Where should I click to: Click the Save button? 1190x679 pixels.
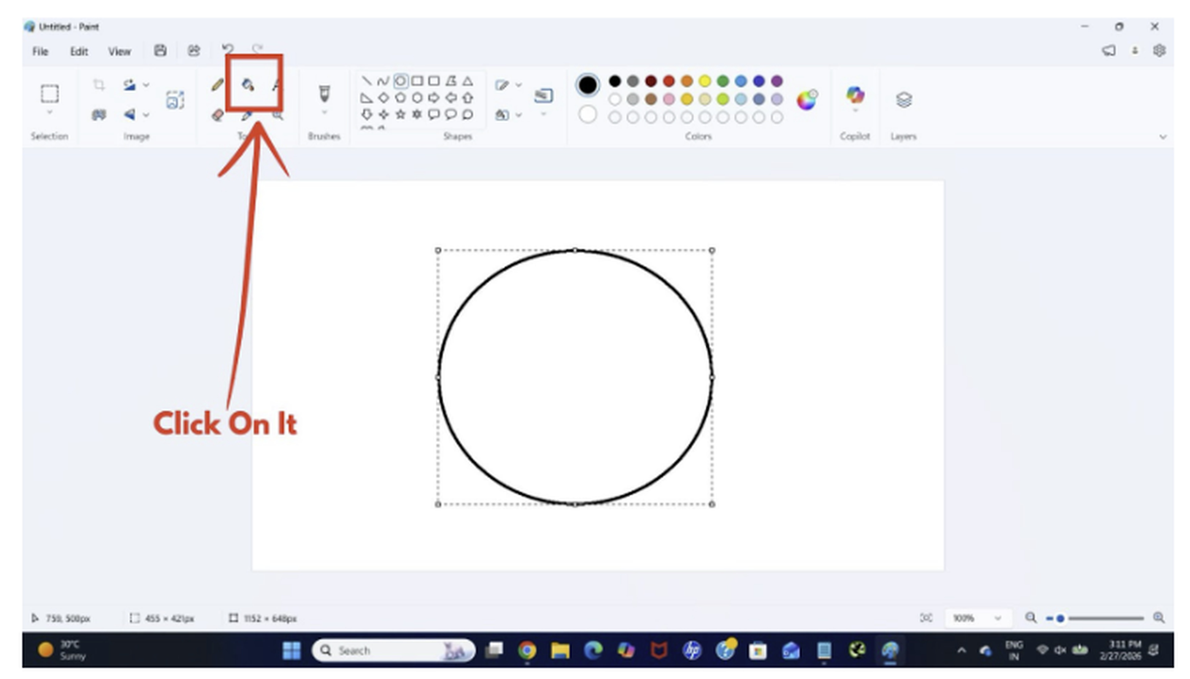tap(160, 51)
